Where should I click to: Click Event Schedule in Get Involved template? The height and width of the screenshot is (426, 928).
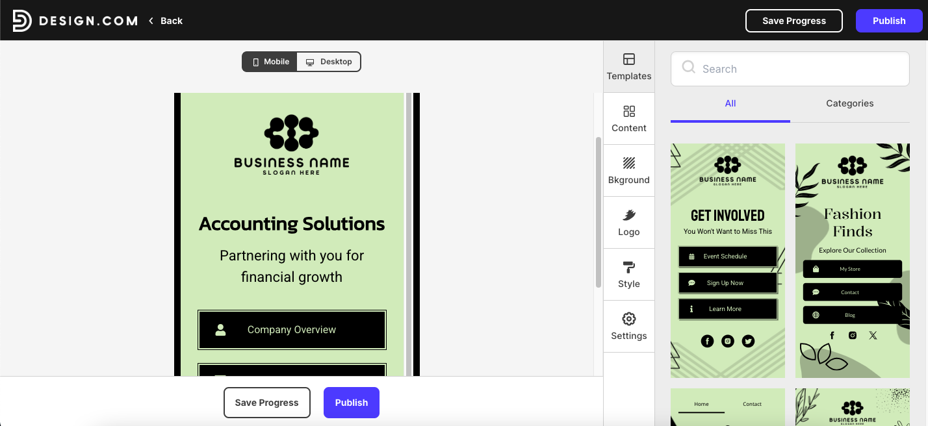coord(727,257)
